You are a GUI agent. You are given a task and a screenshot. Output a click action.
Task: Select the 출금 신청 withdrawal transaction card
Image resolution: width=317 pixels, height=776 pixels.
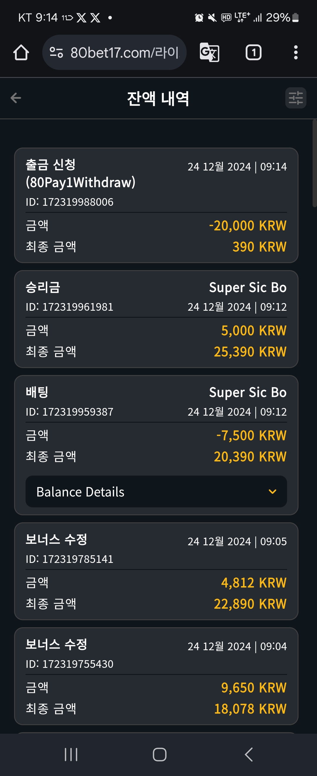tap(156, 205)
